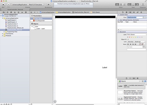Pick the yellow label color swatch
Image resolution: width=147 pixels, height=105 pixels.
coord(134,37)
